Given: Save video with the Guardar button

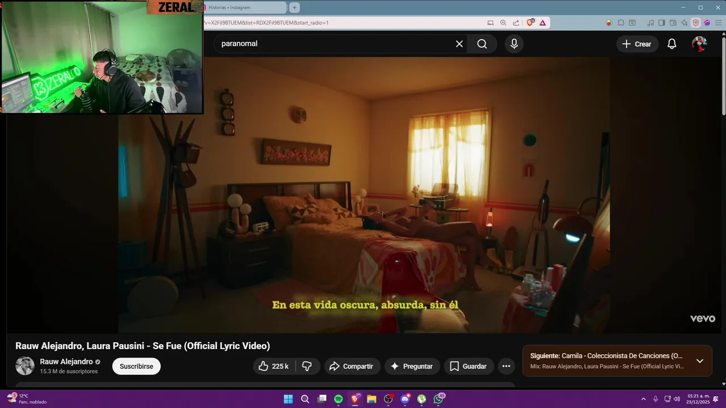Looking at the screenshot, I should (468, 366).
